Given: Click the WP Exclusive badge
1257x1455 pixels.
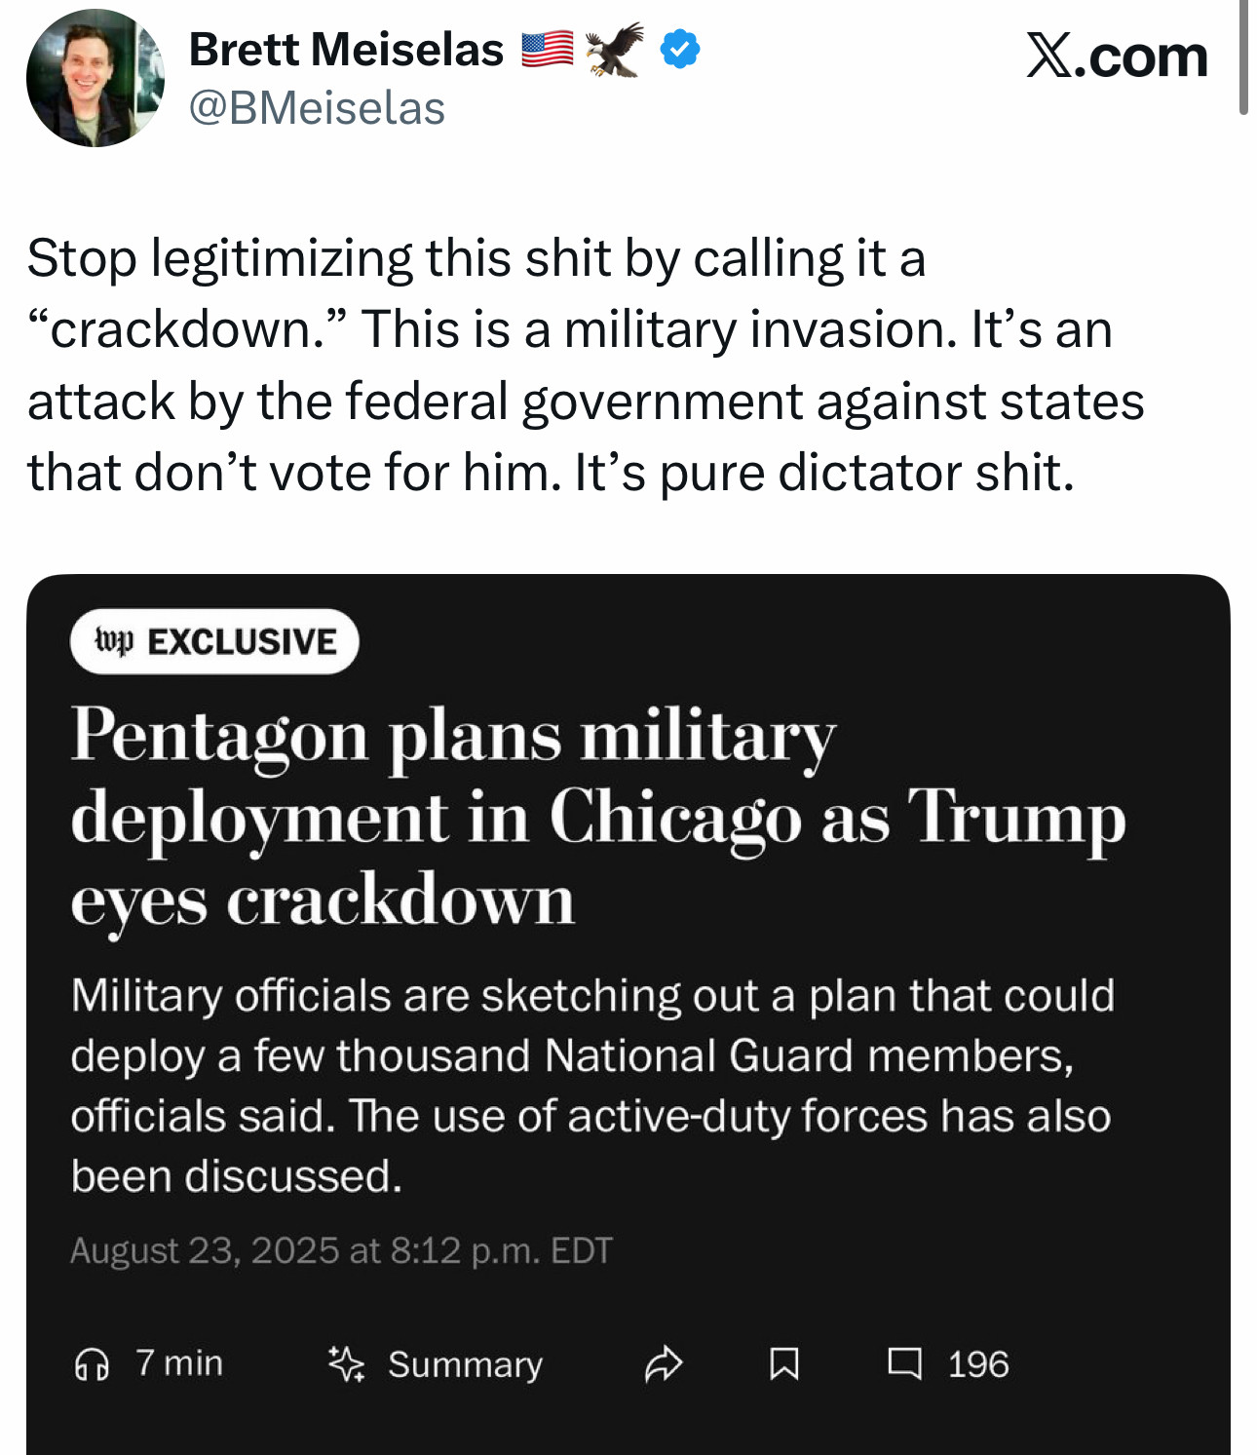Looking at the screenshot, I should (214, 641).
